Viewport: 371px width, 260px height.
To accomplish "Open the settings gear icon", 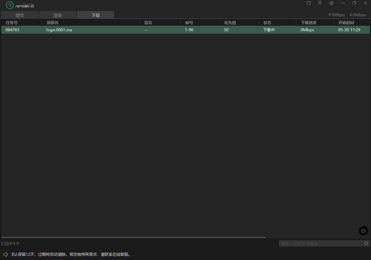I will click(x=331, y=3).
